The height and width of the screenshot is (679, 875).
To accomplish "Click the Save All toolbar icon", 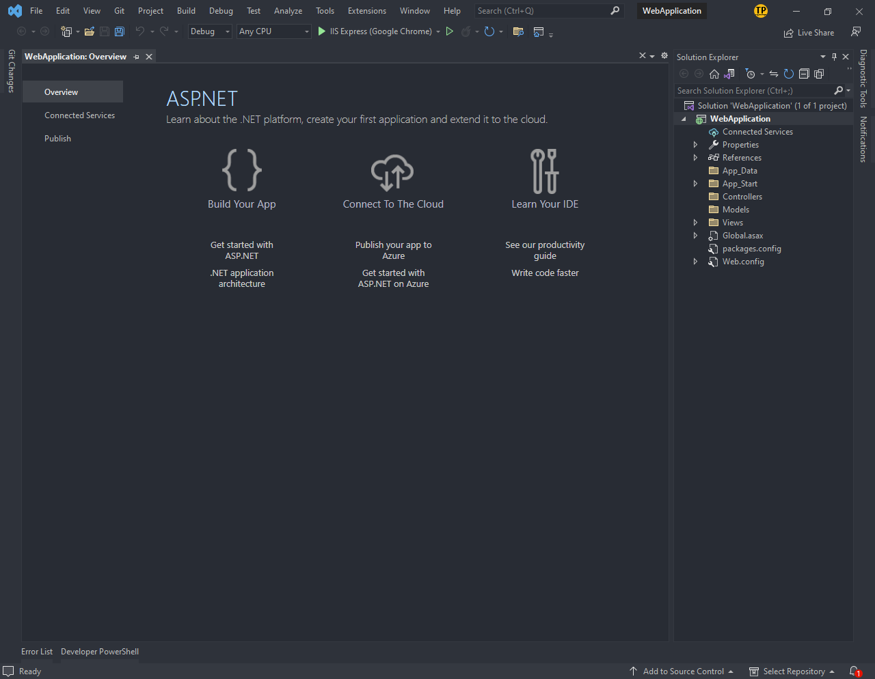I will point(120,31).
